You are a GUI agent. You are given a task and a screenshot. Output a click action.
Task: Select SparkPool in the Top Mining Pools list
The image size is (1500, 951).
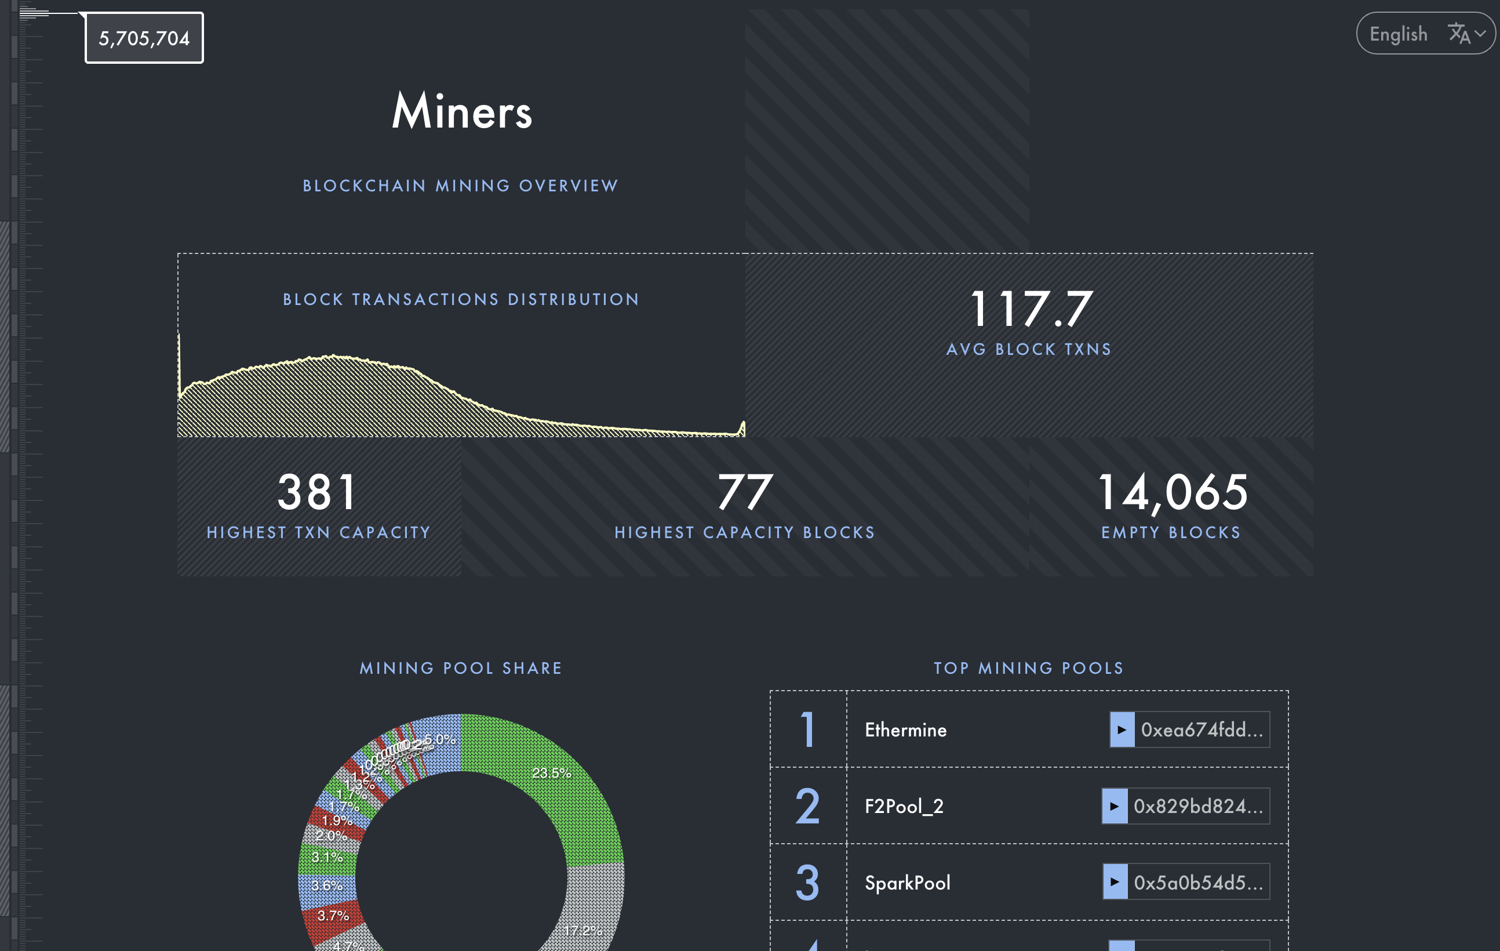point(907,882)
